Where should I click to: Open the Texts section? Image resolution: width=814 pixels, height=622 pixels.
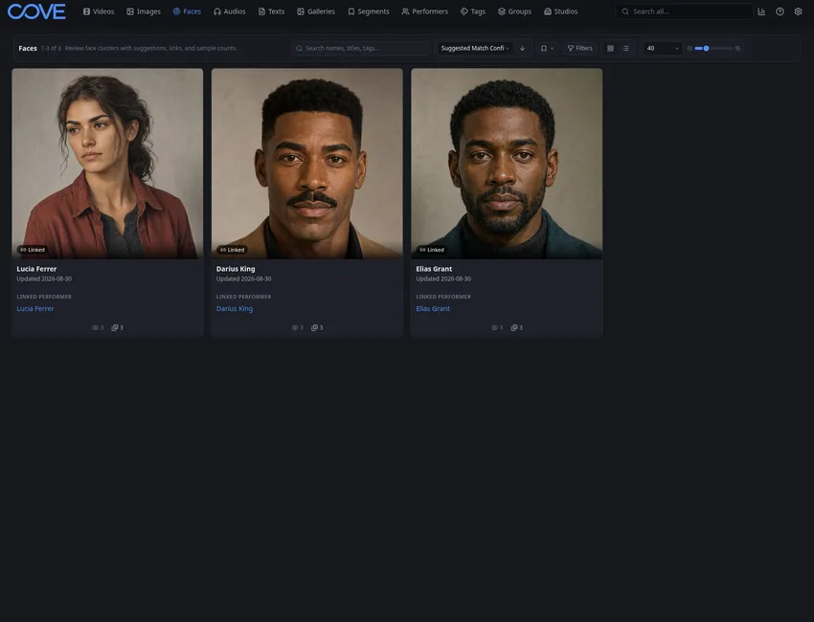[272, 11]
